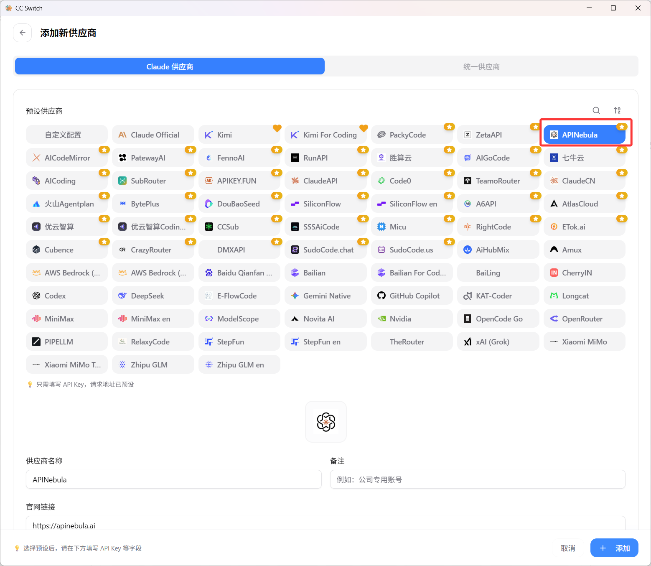Choose the 七牛云 provider
Viewport: 651px width, 566px height.
click(x=585, y=158)
